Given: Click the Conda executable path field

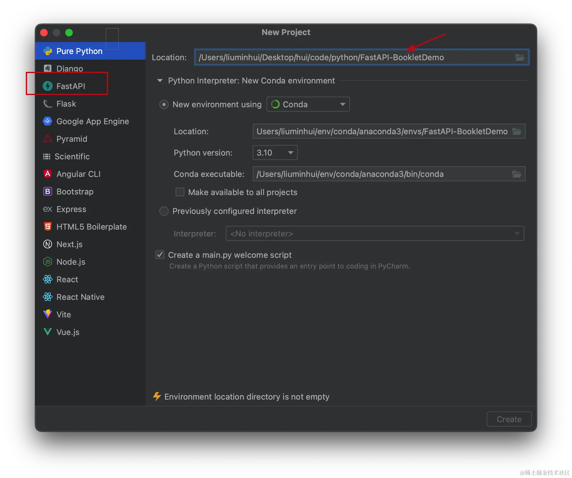Looking at the screenshot, I should [389, 174].
